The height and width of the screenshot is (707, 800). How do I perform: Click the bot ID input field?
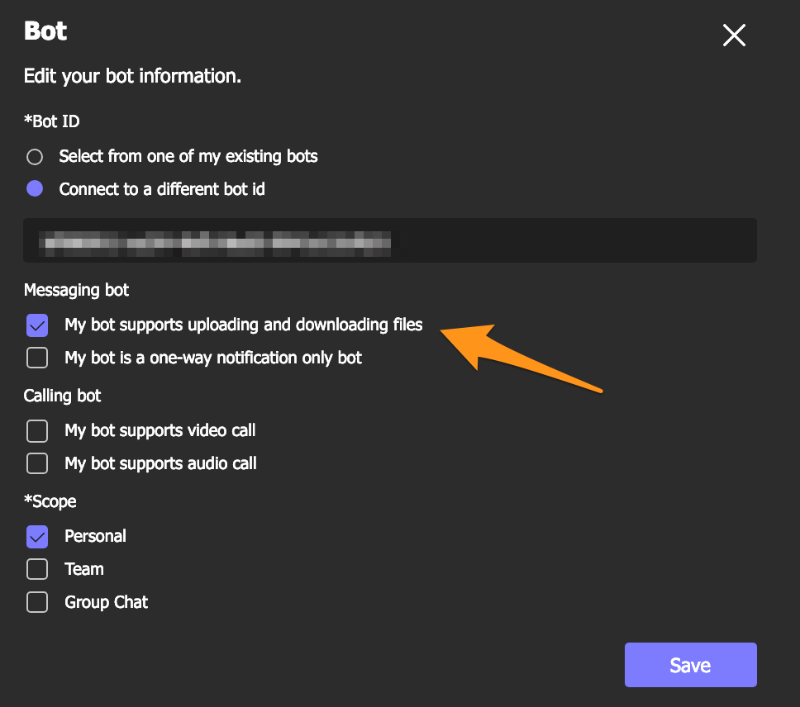pyautogui.click(x=390, y=240)
